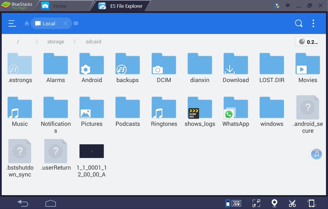Click the Android back button
The height and width of the screenshot is (209, 328).
tap(23, 203)
